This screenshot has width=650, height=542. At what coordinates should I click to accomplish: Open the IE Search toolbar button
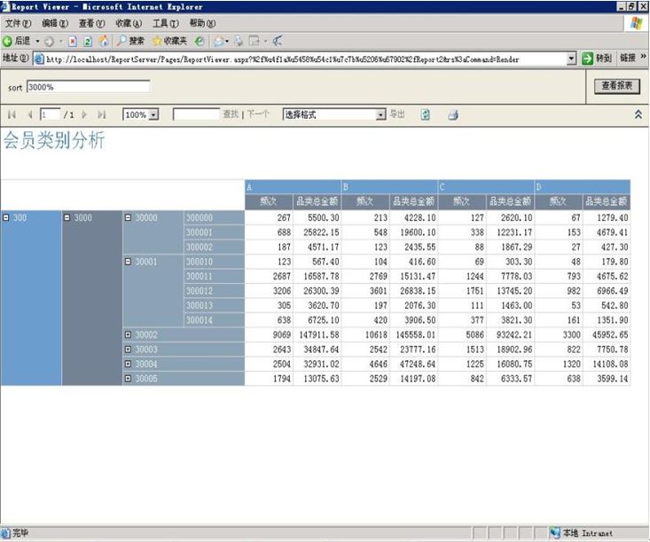(130, 41)
